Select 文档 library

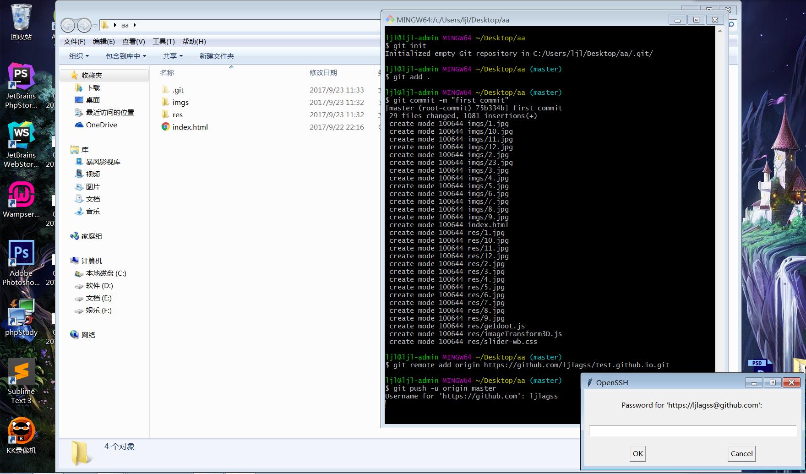[93, 199]
